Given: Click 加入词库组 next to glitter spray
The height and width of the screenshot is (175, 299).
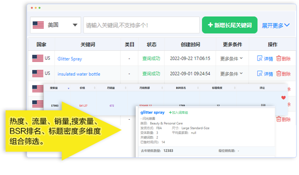Looking at the screenshot, I should (x=179, y=113).
